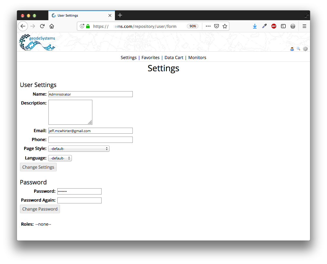Bookmark this page with the star icon
The height and width of the screenshot is (264, 327).
225,26
